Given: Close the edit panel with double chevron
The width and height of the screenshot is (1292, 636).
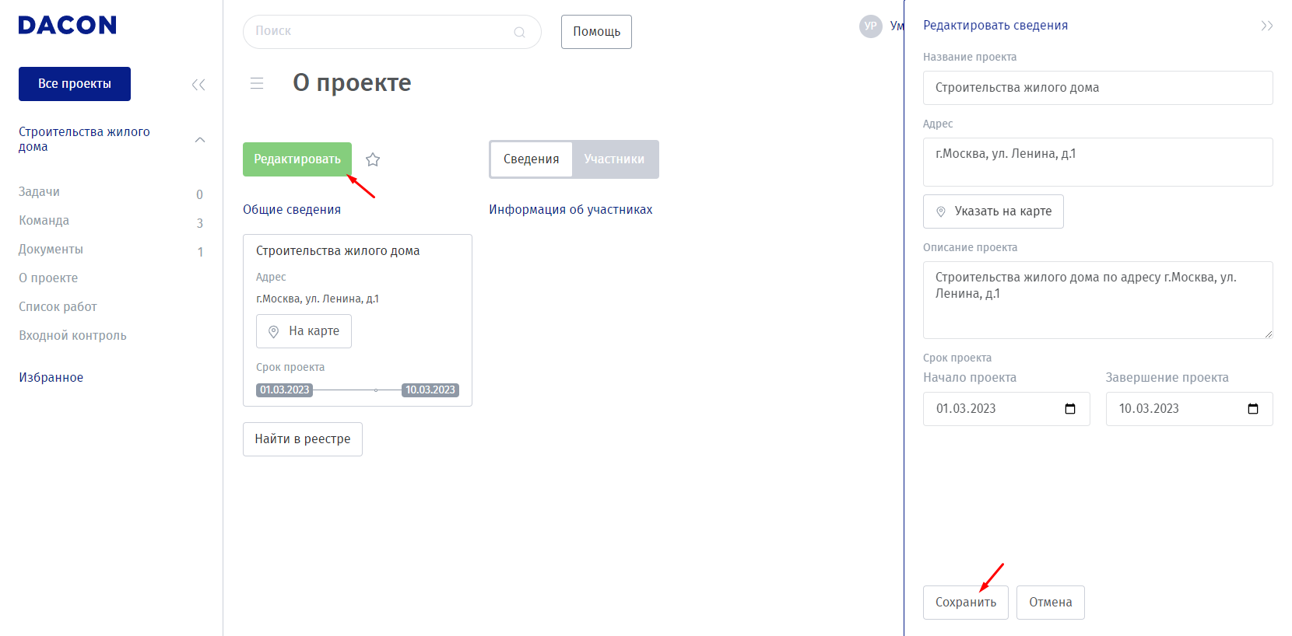Looking at the screenshot, I should pyautogui.click(x=1266, y=26).
